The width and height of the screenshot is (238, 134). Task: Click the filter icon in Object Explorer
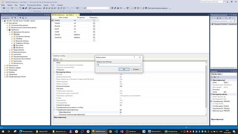click(20, 18)
